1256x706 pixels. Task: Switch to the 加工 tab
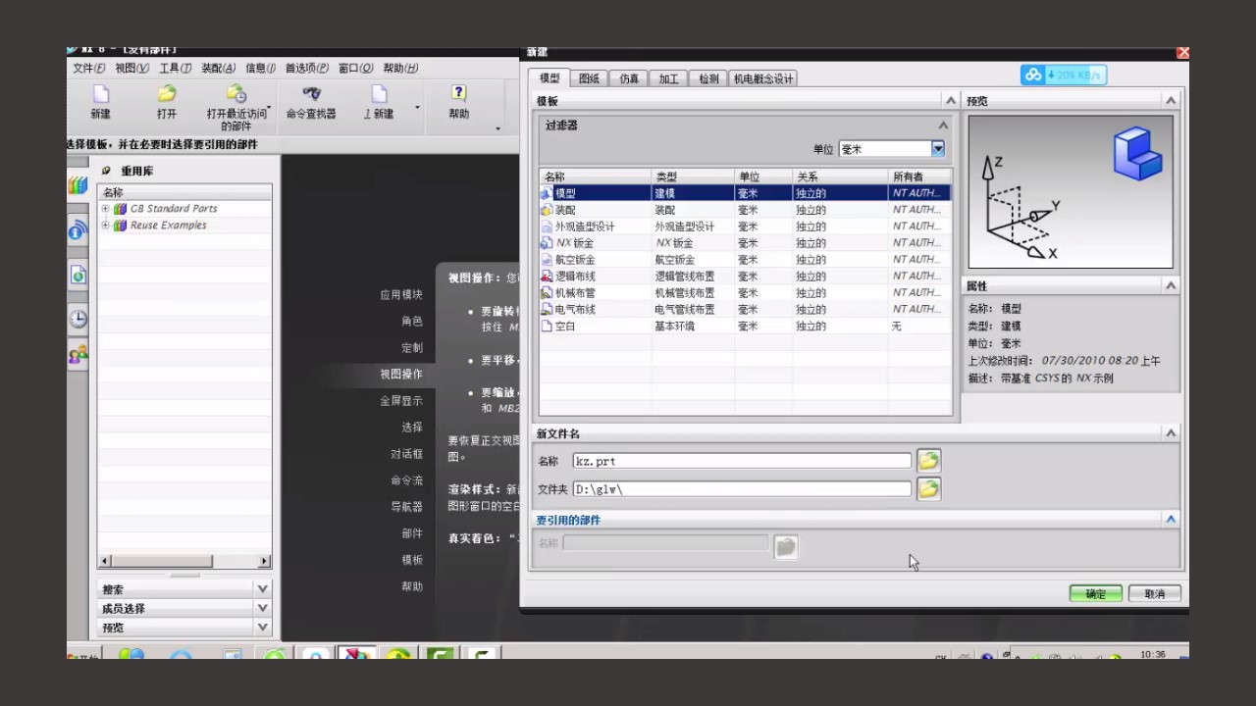(x=668, y=78)
